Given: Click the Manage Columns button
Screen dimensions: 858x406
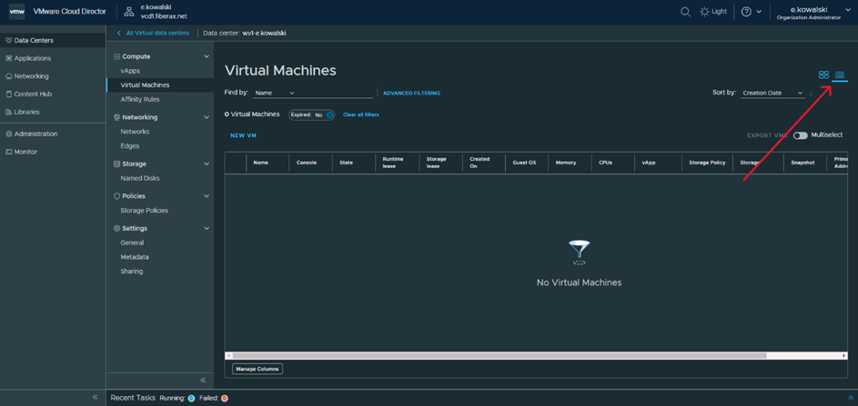Looking at the screenshot, I should pyautogui.click(x=257, y=369).
